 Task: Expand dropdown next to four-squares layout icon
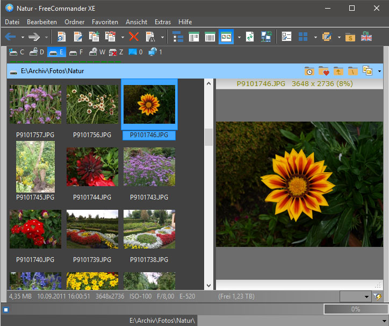click(x=315, y=37)
